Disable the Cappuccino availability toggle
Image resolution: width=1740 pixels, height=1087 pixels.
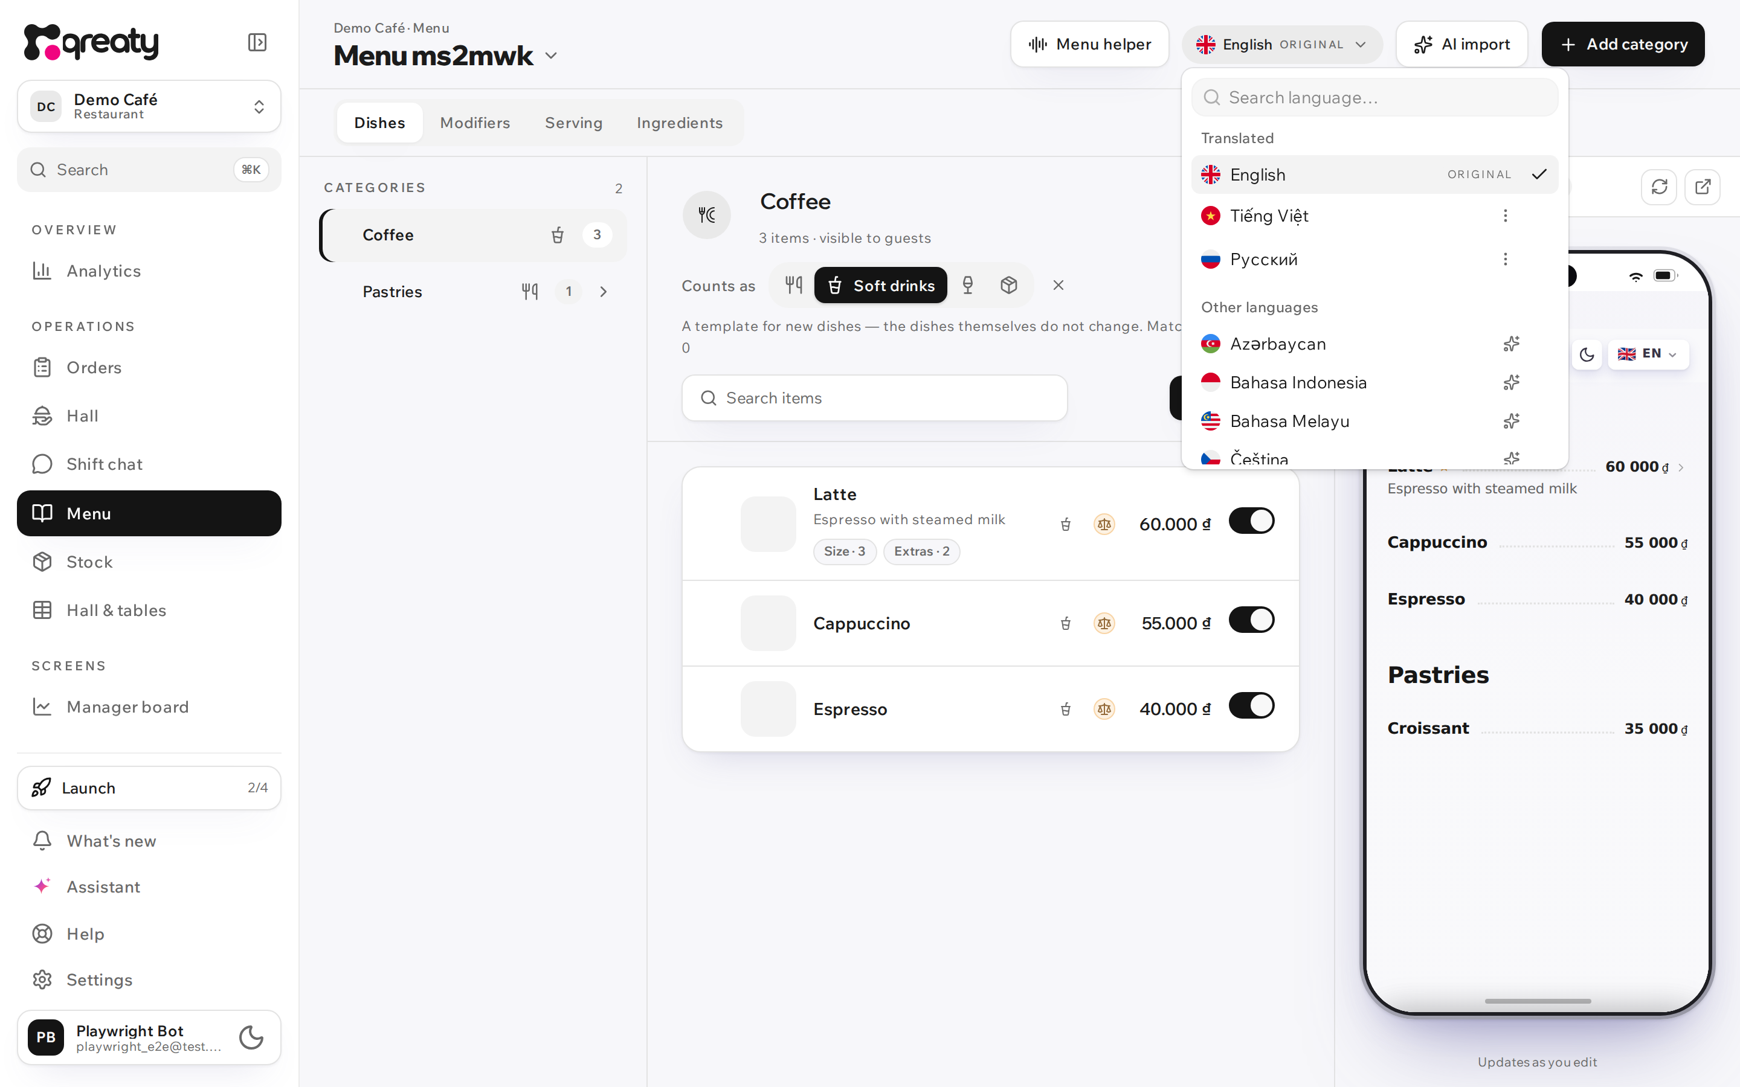pos(1251,620)
